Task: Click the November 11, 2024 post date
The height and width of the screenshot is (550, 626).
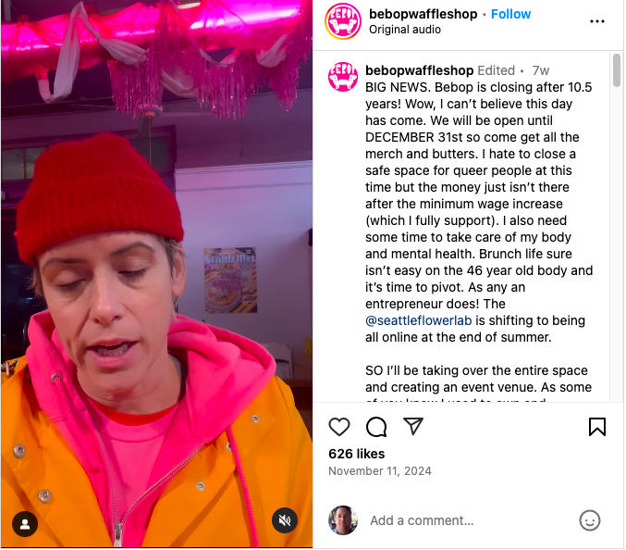Action: 380,471
